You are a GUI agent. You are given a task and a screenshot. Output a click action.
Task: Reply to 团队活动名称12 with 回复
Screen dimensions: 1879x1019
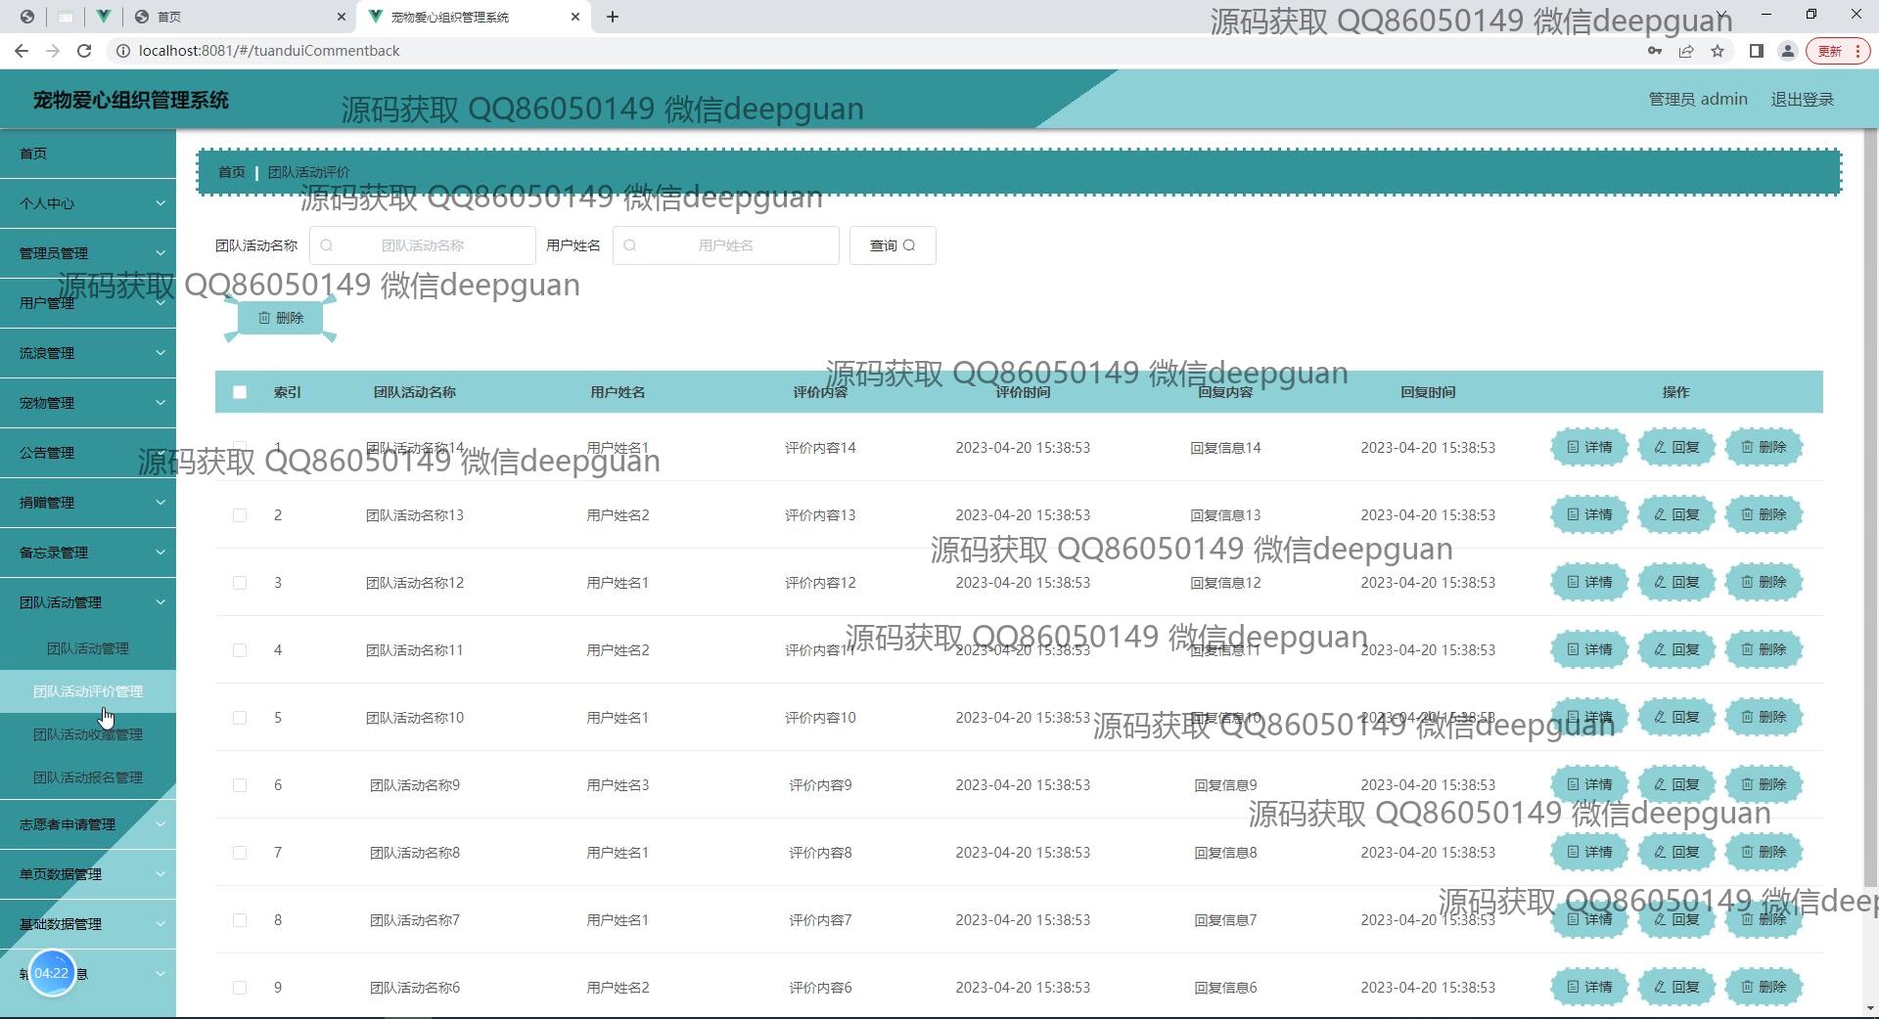point(1676,582)
